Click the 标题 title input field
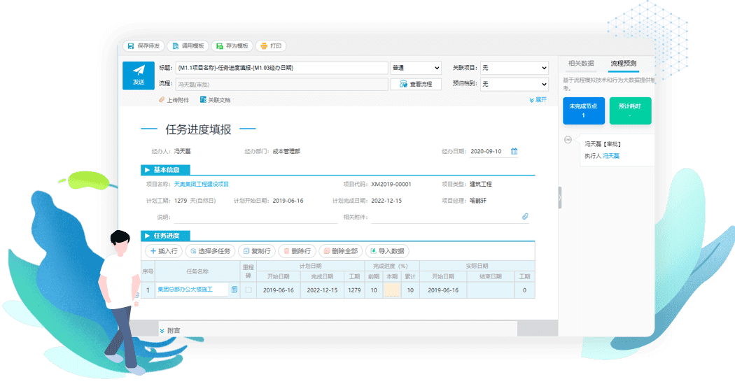This screenshot has height=384, width=735. coord(281,68)
